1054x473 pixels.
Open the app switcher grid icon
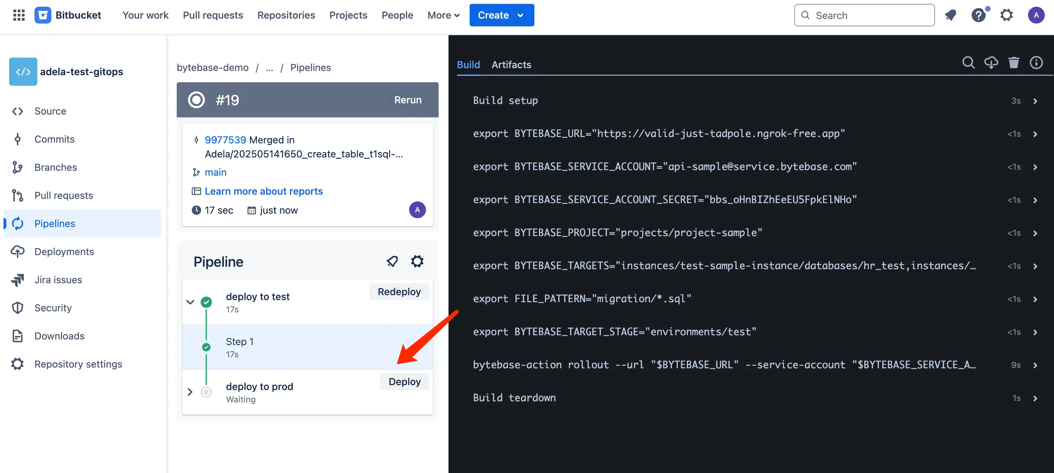[19, 15]
